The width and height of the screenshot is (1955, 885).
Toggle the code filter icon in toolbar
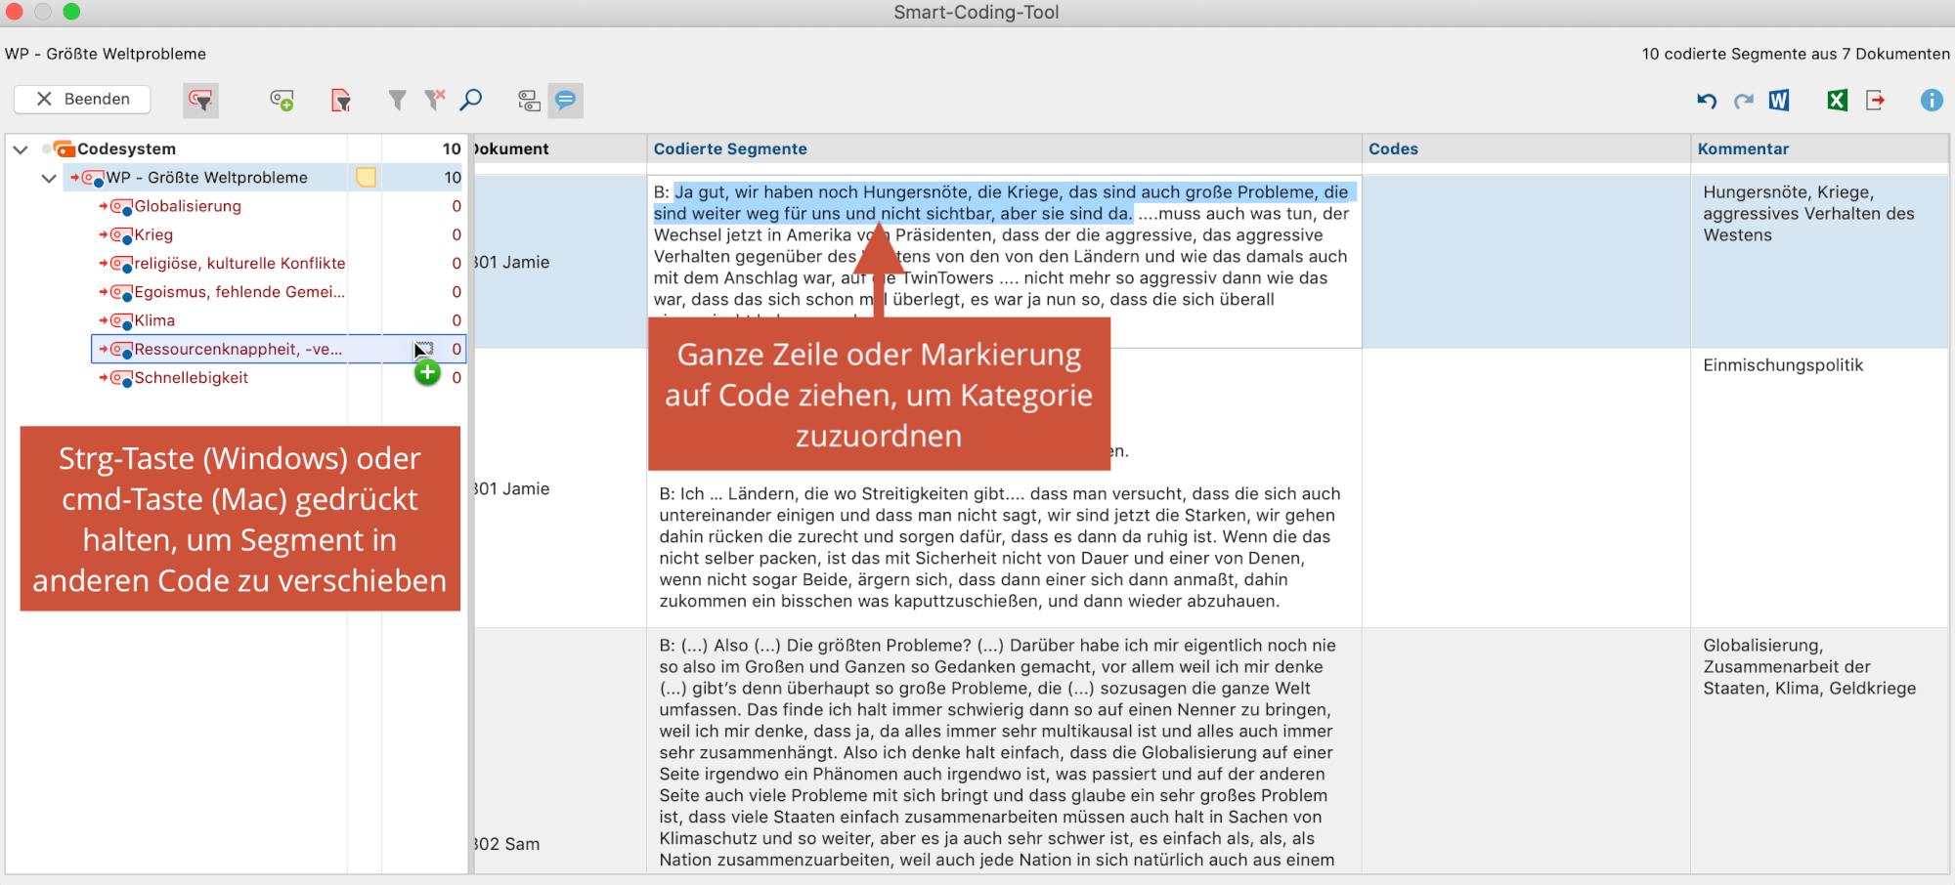[x=200, y=100]
